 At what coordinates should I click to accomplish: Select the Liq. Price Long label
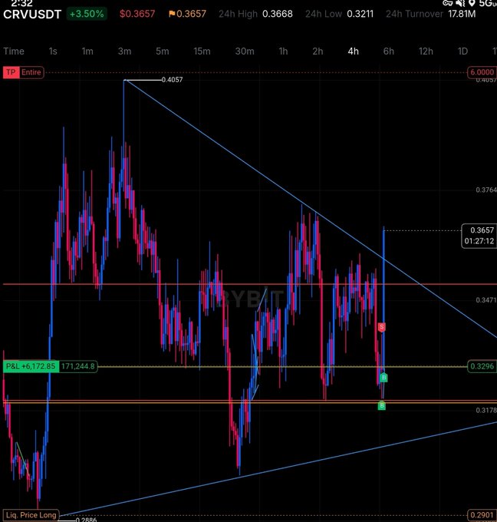point(31,515)
